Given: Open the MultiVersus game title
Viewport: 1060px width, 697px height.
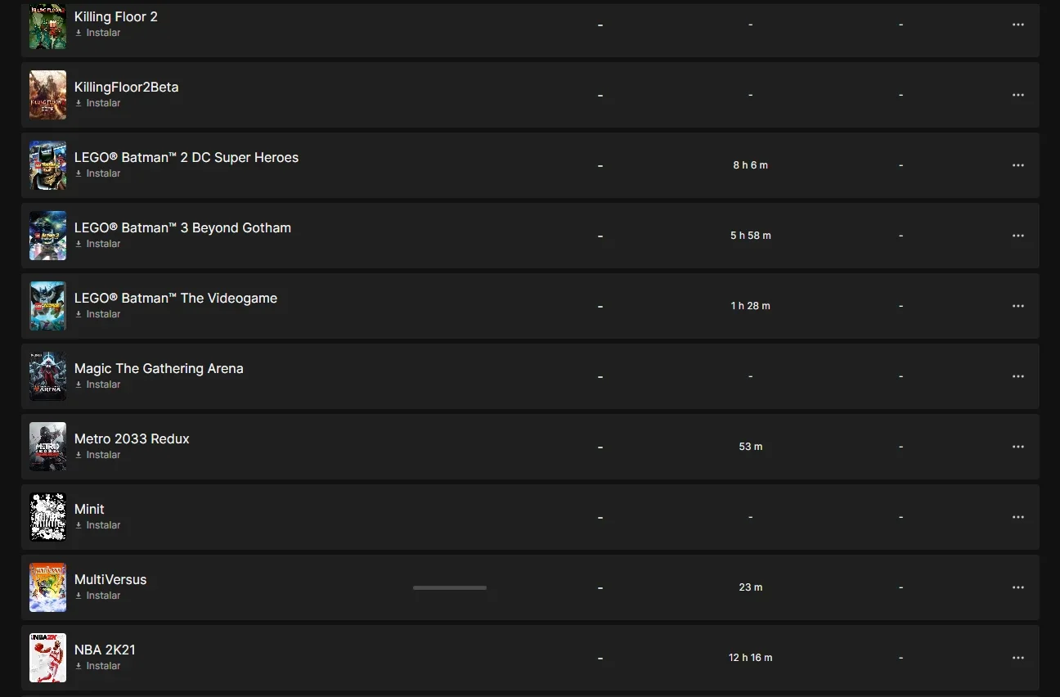Looking at the screenshot, I should tap(110, 579).
